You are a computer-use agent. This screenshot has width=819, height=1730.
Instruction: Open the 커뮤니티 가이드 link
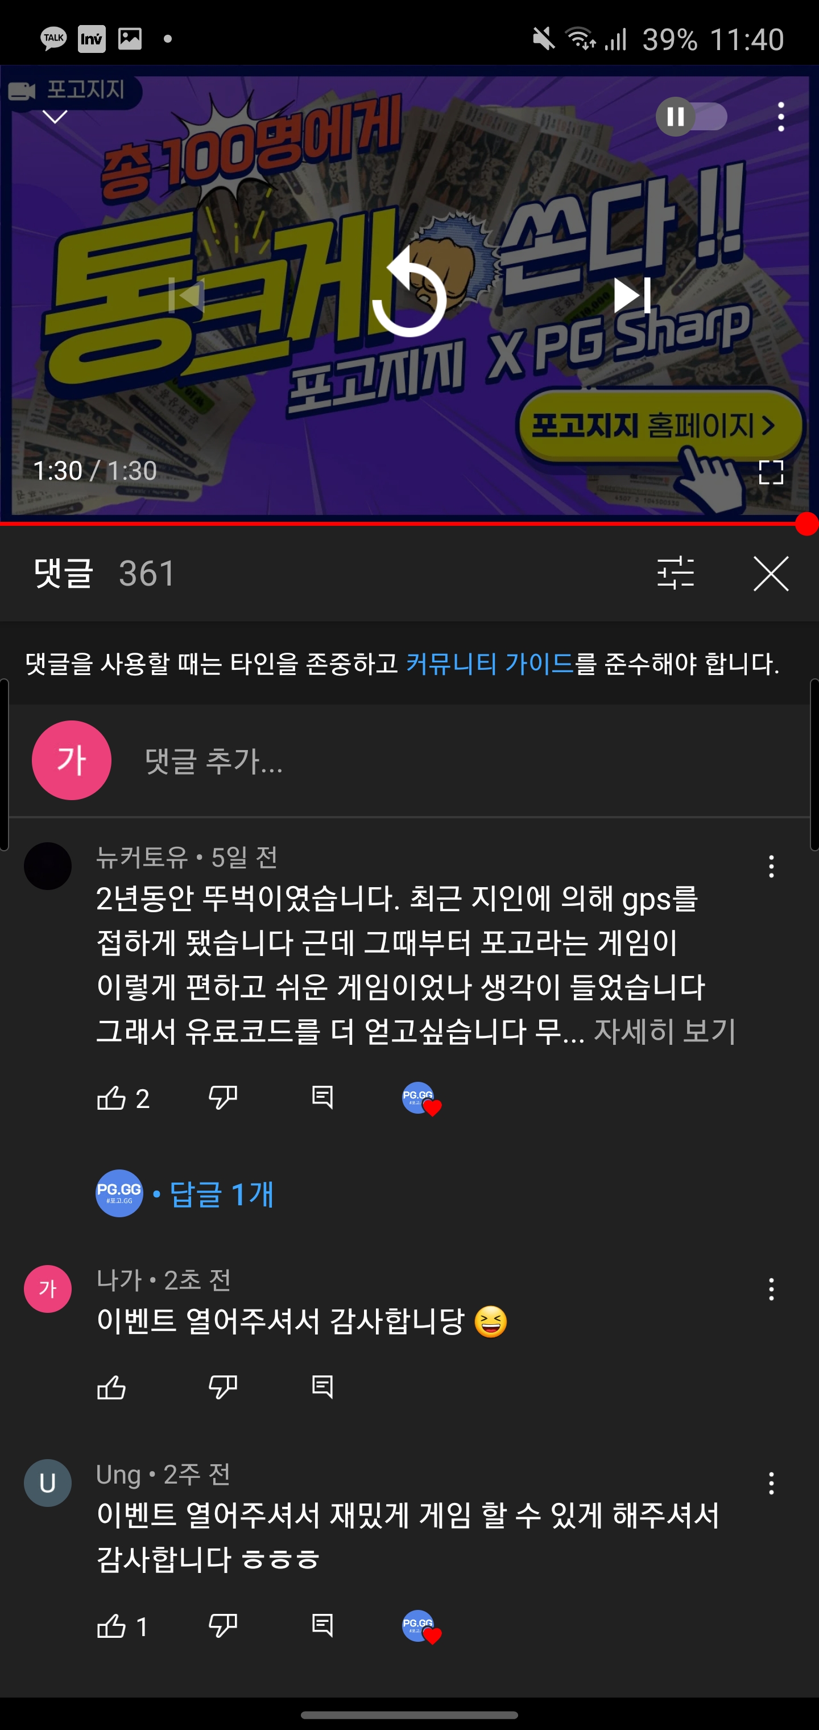[489, 664]
